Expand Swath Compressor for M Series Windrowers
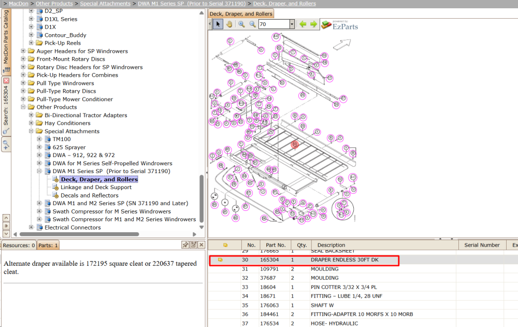Screen dimensions: 518x327 pos(39,211)
